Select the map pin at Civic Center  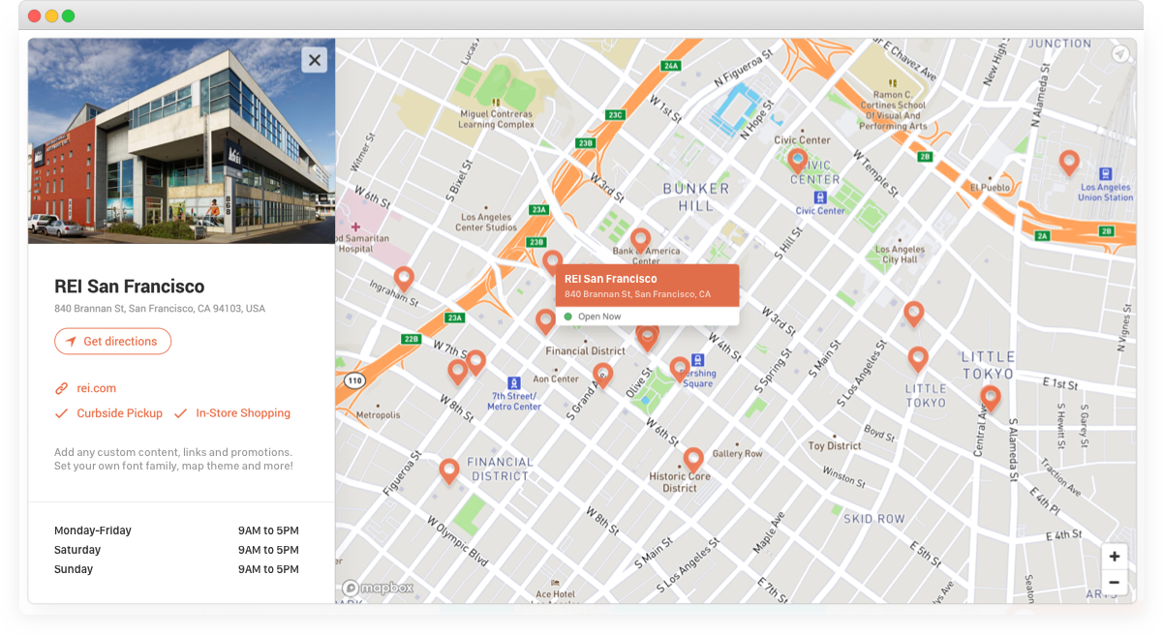[x=798, y=160]
